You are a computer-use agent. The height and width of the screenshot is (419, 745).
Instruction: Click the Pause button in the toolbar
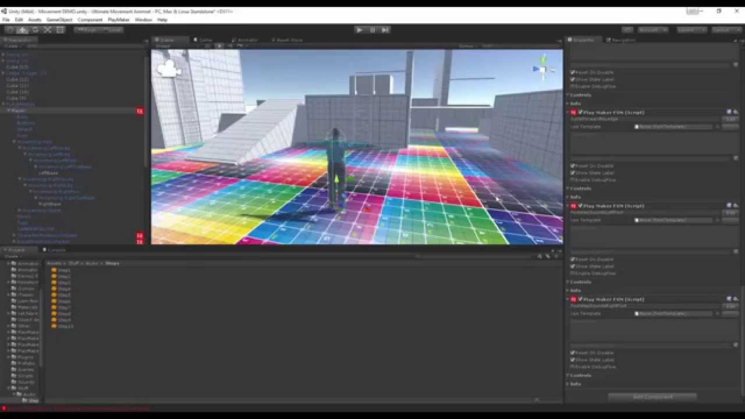tap(372, 30)
